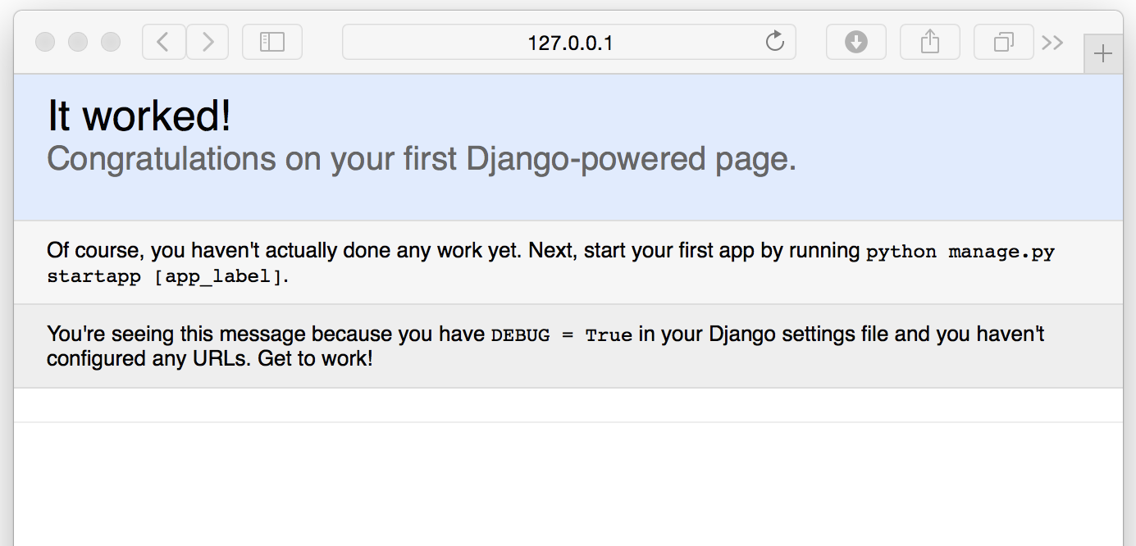Screen dimensions: 1136x546
Task: Open the Downloads list
Action: coord(856,42)
